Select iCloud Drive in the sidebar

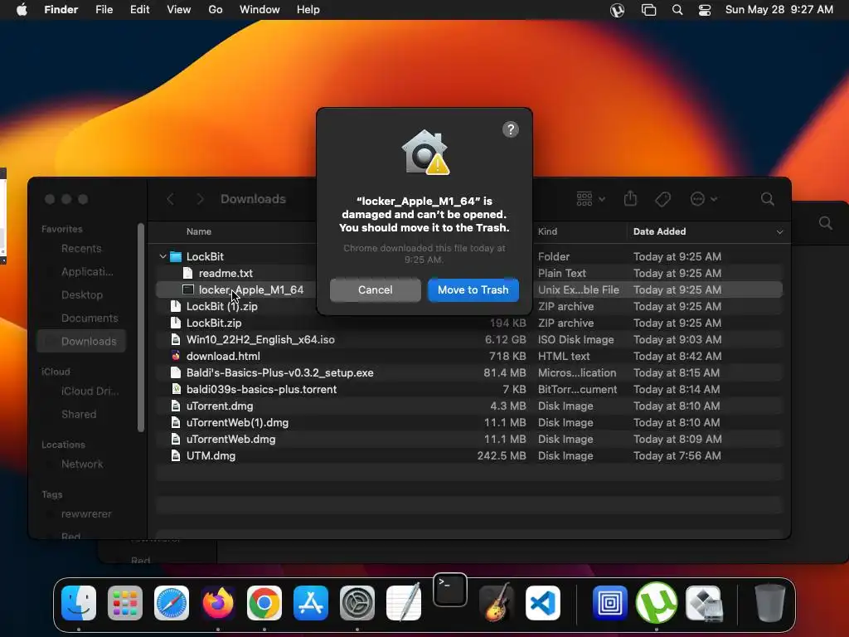point(90,391)
